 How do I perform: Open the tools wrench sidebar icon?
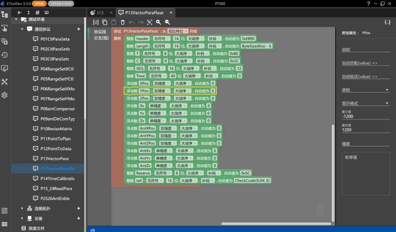[x=5, y=82]
